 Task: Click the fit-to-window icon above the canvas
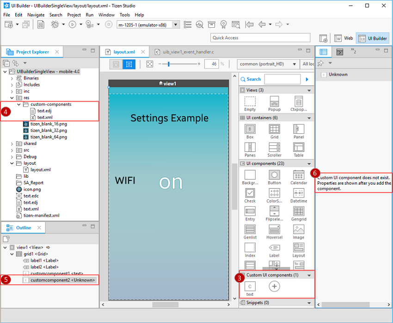(x=149, y=64)
